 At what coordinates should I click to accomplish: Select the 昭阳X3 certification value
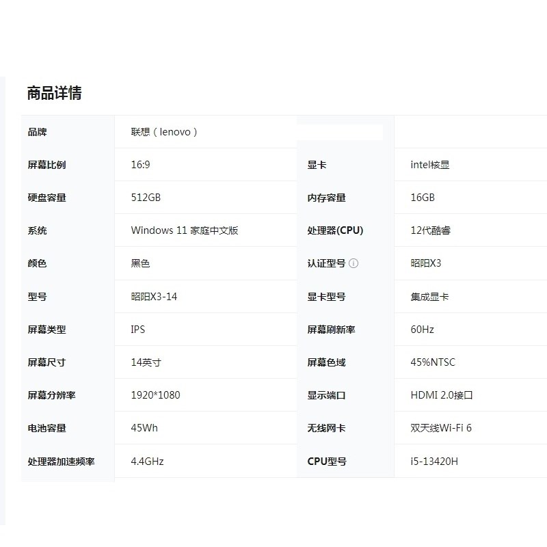click(x=426, y=263)
